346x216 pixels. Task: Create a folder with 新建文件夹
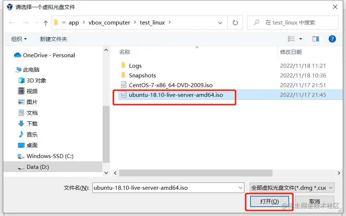click(x=53, y=39)
